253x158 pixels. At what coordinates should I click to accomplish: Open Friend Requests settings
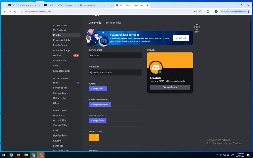coord(66,71)
